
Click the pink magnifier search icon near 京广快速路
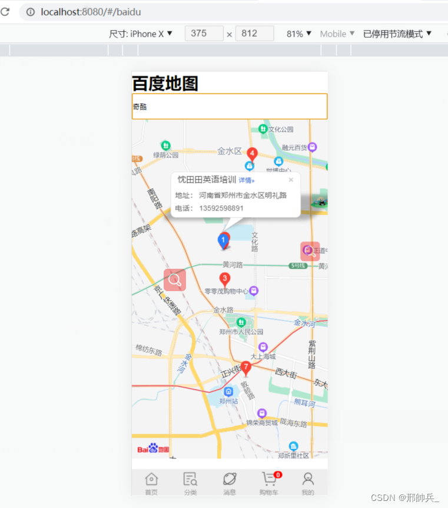click(x=175, y=280)
